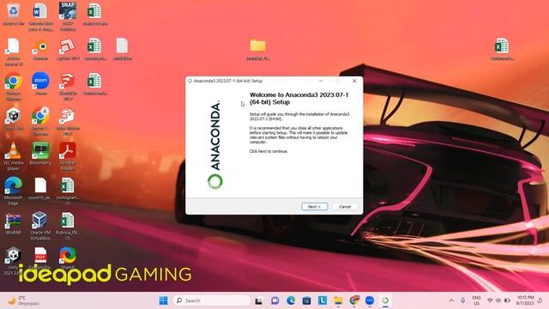Screen dimensions: 549x309
Task: Cancel the Anaconda3 Setup wizard
Action: click(345, 207)
